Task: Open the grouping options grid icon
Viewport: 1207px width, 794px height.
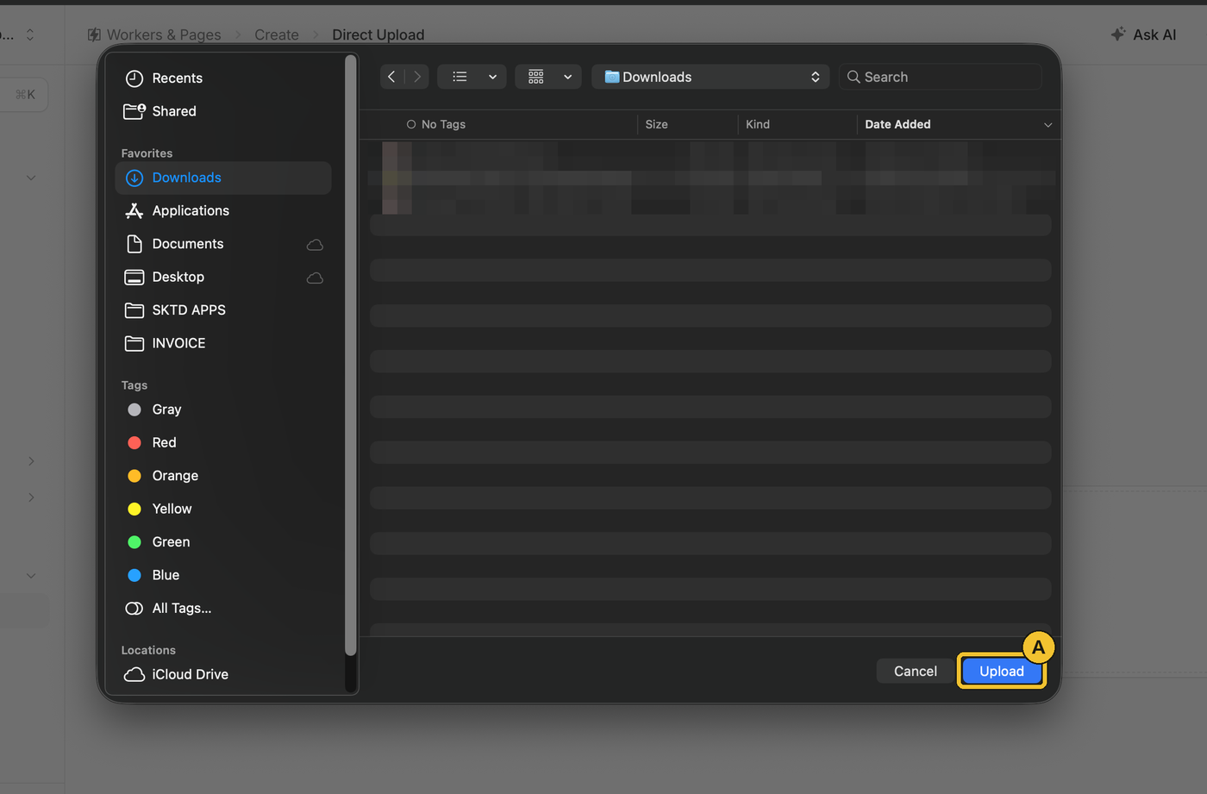Action: click(x=536, y=77)
